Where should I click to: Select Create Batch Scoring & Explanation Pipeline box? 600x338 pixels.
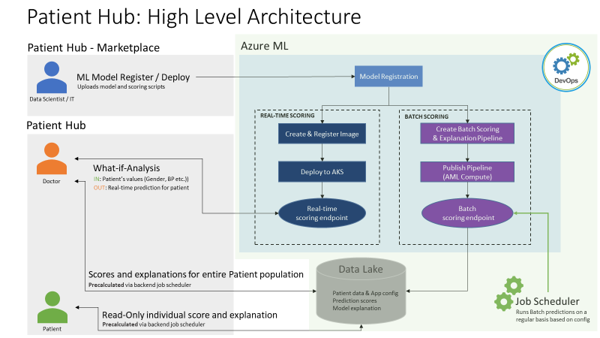pos(467,134)
